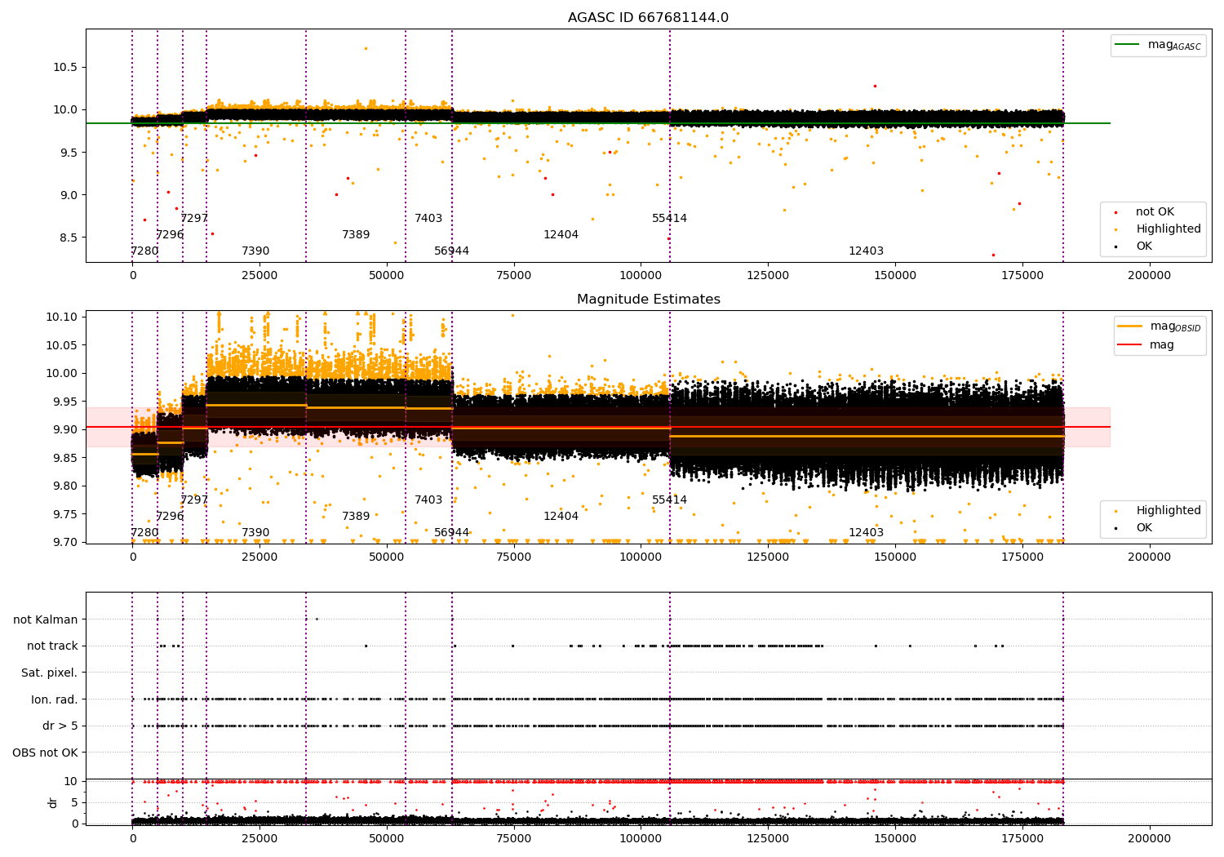Viewport: 1224px width, 857px height.
Task: Click obsid label 7389 in the Magnitude Estimates plot
Action: point(356,517)
